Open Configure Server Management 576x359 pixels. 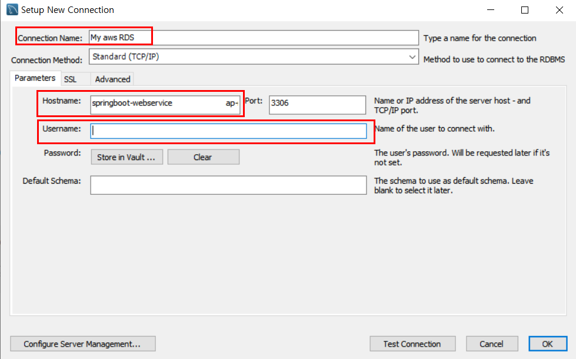click(82, 344)
